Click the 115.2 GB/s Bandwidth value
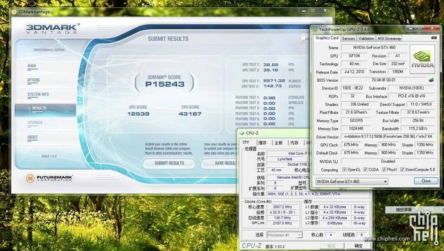 [418, 128]
